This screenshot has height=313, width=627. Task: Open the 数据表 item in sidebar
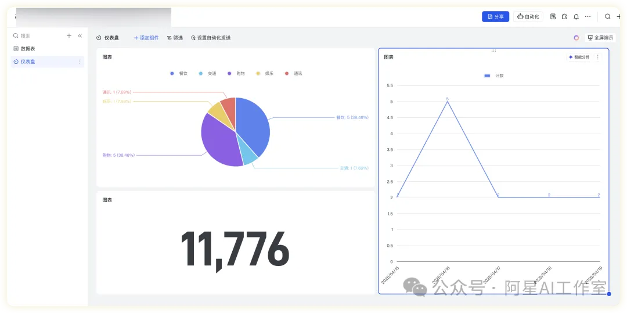(x=28, y=49)
